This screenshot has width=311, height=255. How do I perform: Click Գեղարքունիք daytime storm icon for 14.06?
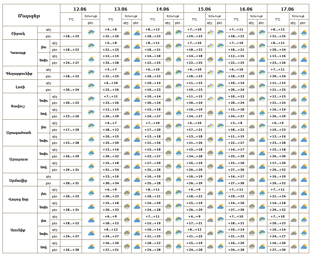point(179,73)
